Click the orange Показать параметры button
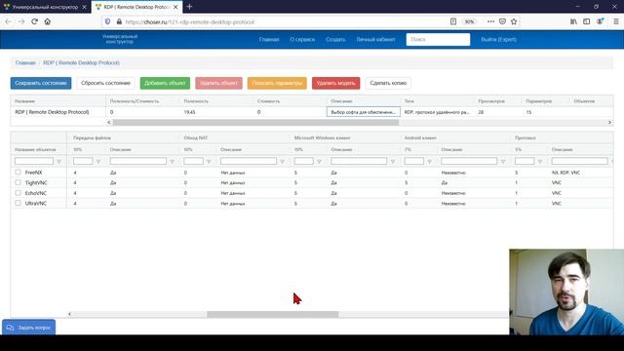624x351 pixels. (x=277, y=83)
